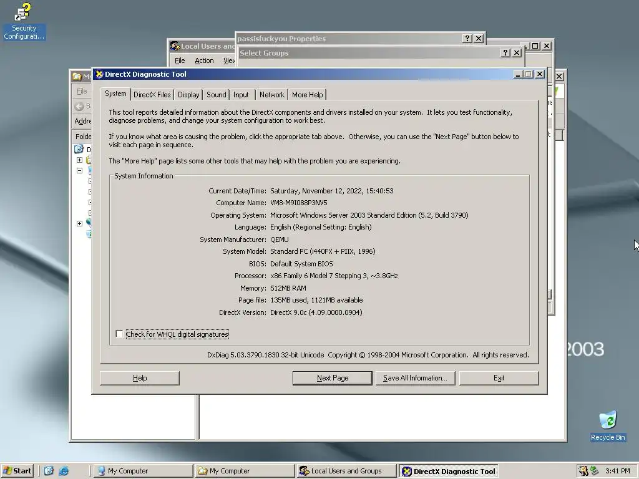Click the Desktop tree icon in My Computer

pos(79,150)
